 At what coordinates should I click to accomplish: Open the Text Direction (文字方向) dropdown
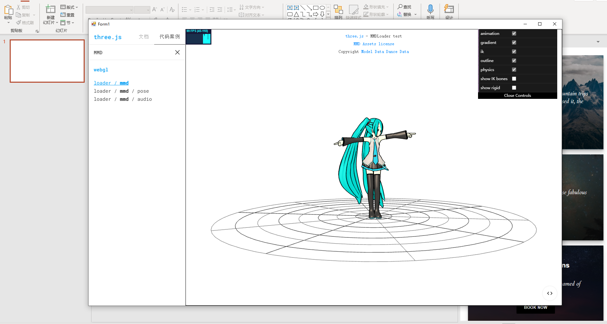252,7
